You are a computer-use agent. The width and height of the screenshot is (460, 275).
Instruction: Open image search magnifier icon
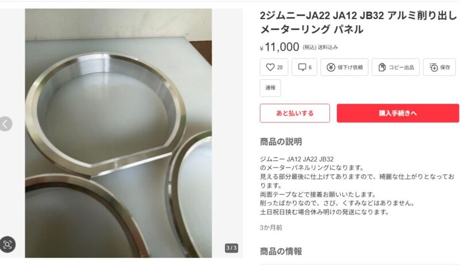click(x=7, y=244)
